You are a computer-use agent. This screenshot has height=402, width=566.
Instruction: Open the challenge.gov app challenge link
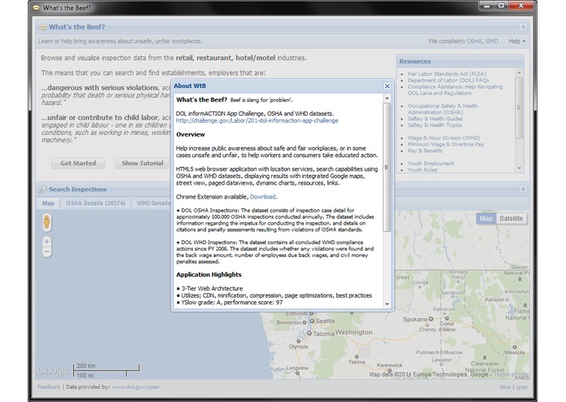(257, 120)
